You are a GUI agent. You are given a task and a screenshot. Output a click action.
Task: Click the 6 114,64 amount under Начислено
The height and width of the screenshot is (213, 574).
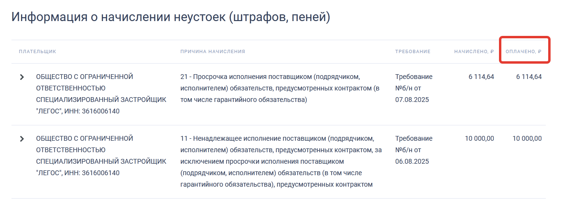pos(481,77)
